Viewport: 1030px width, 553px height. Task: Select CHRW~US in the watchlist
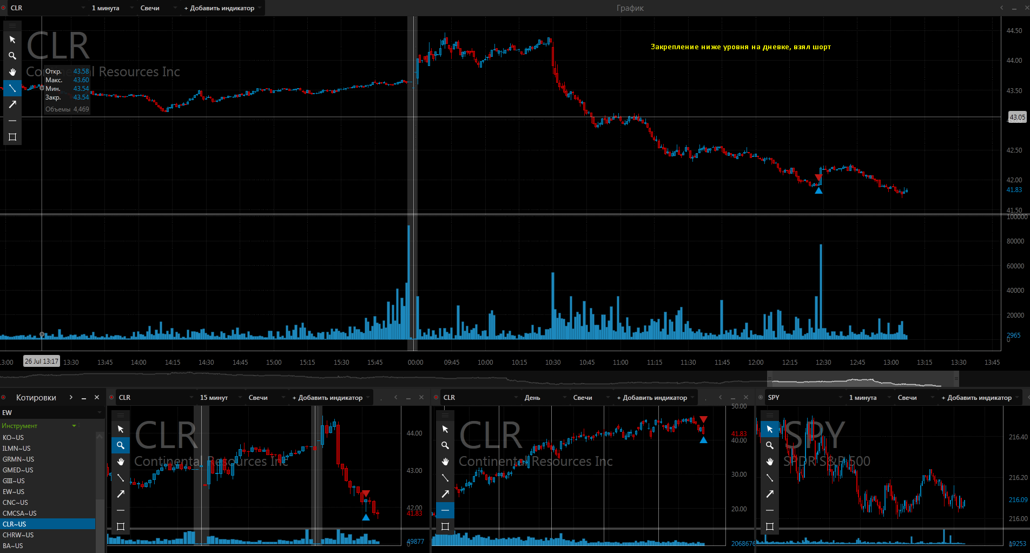point(48,535)
